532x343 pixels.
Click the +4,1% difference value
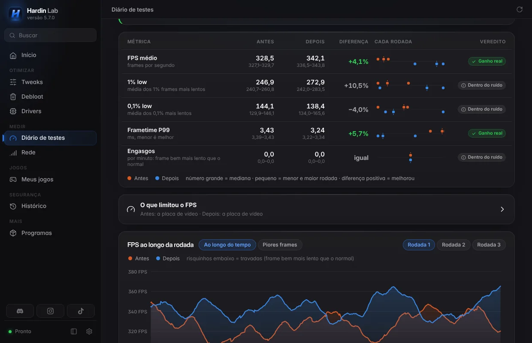(x=358, y=62)
